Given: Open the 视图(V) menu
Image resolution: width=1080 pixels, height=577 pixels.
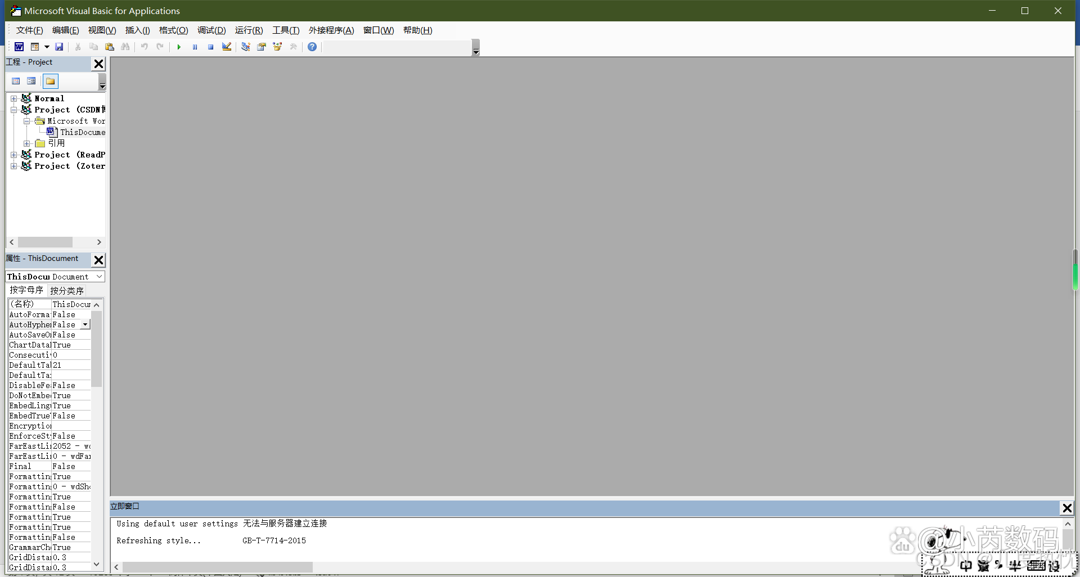Looking at the screenshot, I should tap(102, 30).
